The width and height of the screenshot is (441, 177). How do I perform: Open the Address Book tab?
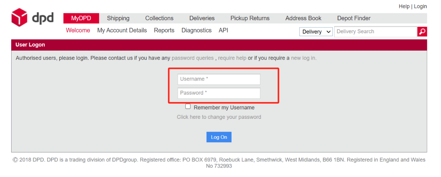[303, 18]
